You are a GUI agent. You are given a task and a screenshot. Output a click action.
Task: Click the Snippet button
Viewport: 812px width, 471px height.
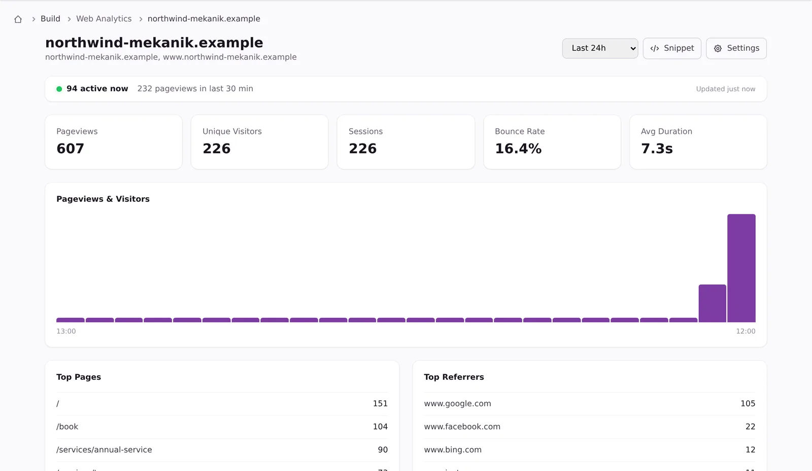[672, 48]
